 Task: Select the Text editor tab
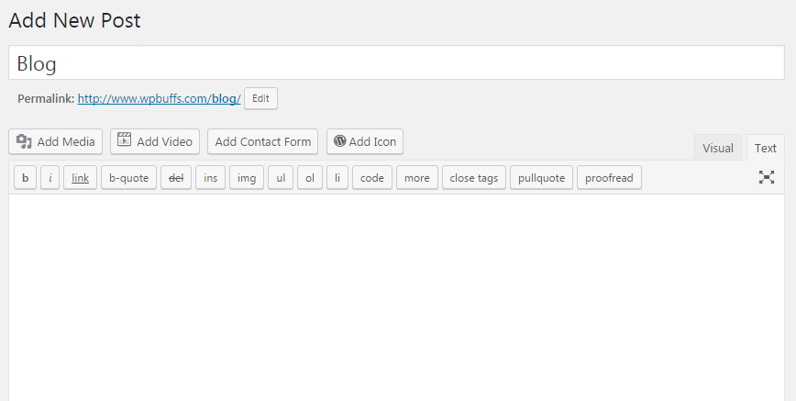[x=766, y=148]
